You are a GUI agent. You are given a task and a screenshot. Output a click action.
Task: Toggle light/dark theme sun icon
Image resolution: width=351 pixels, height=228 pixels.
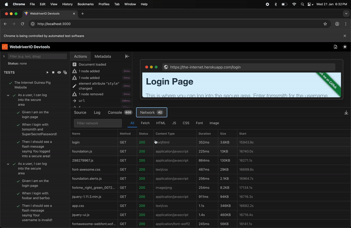[345, 47]
